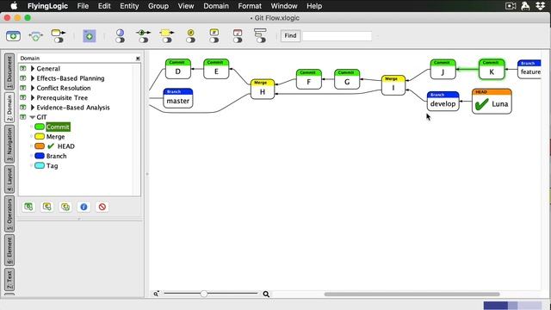
Task: Expand the Prerequisite Tree domain
Action: tap(33, 97)
